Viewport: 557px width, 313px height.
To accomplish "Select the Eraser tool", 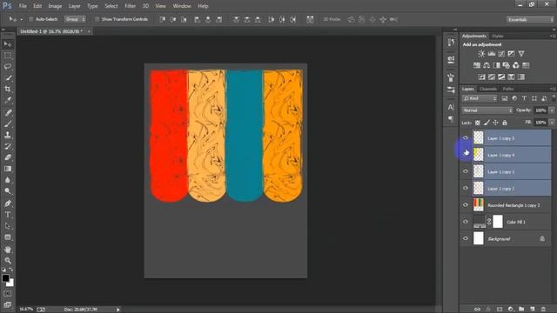I will point(8,157).
